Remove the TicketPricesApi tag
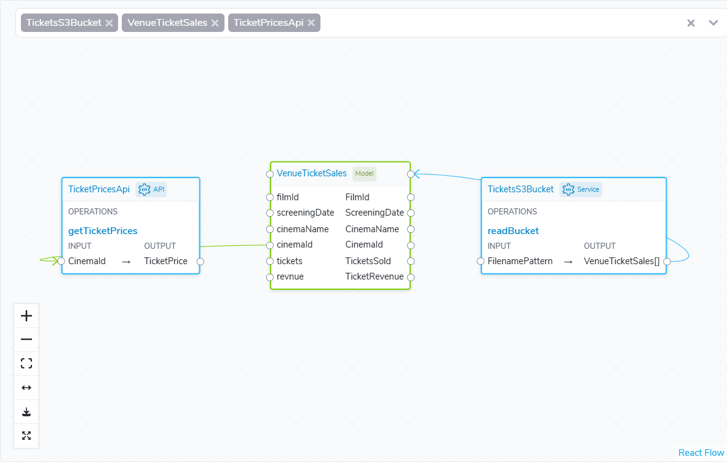 click(311, 23)
